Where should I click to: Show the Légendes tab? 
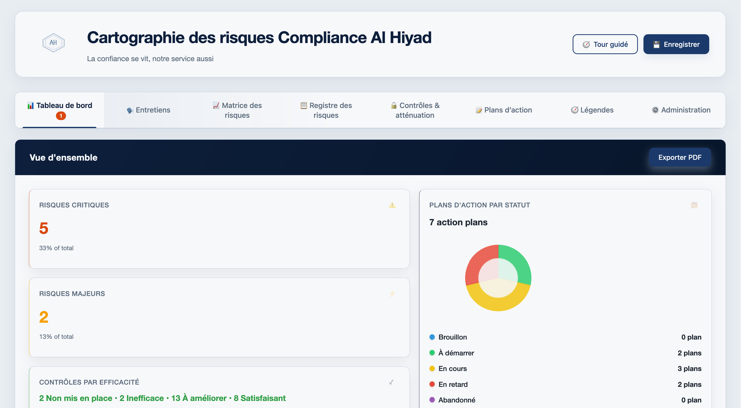coord(592,110)
